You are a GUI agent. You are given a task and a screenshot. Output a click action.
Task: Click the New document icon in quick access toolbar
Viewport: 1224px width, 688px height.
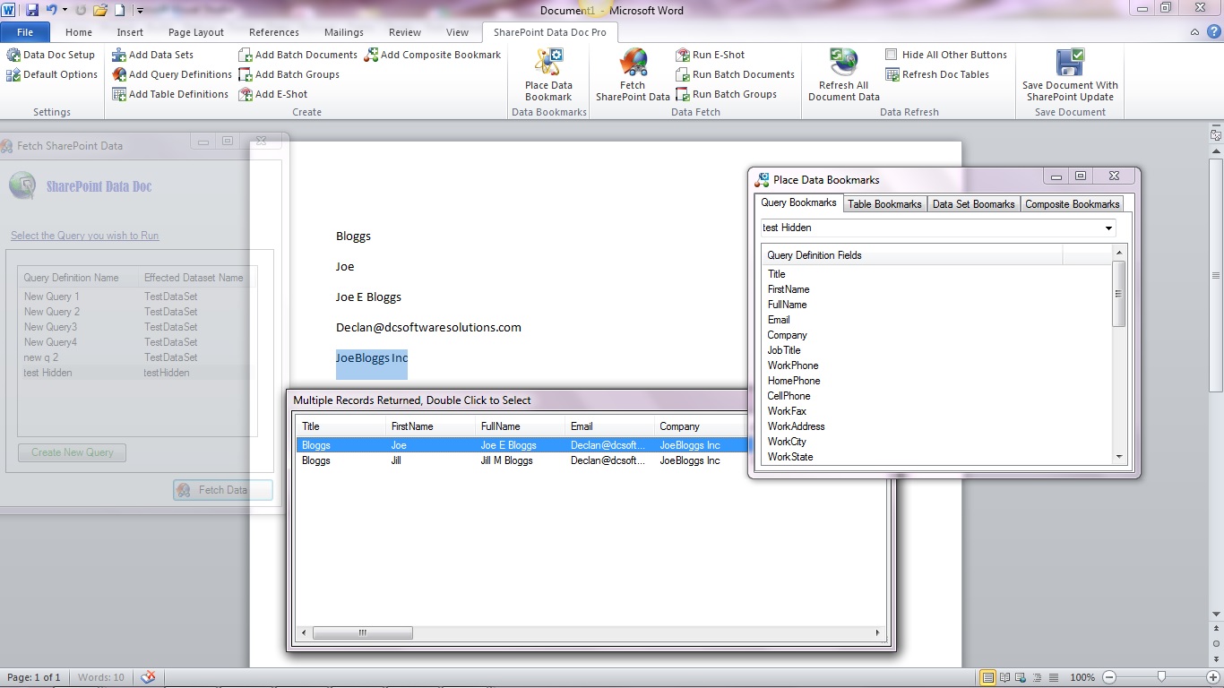(x=119, y=11)
